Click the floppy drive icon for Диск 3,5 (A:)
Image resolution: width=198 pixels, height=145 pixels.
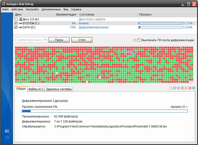coord(20,19)
